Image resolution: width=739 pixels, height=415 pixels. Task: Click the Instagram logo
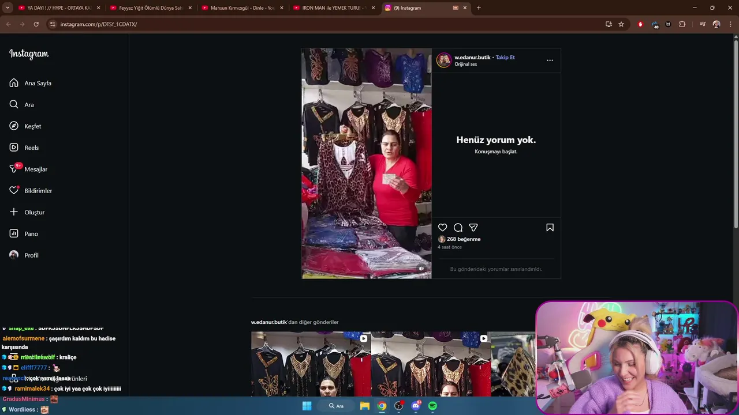pos(29,54)
